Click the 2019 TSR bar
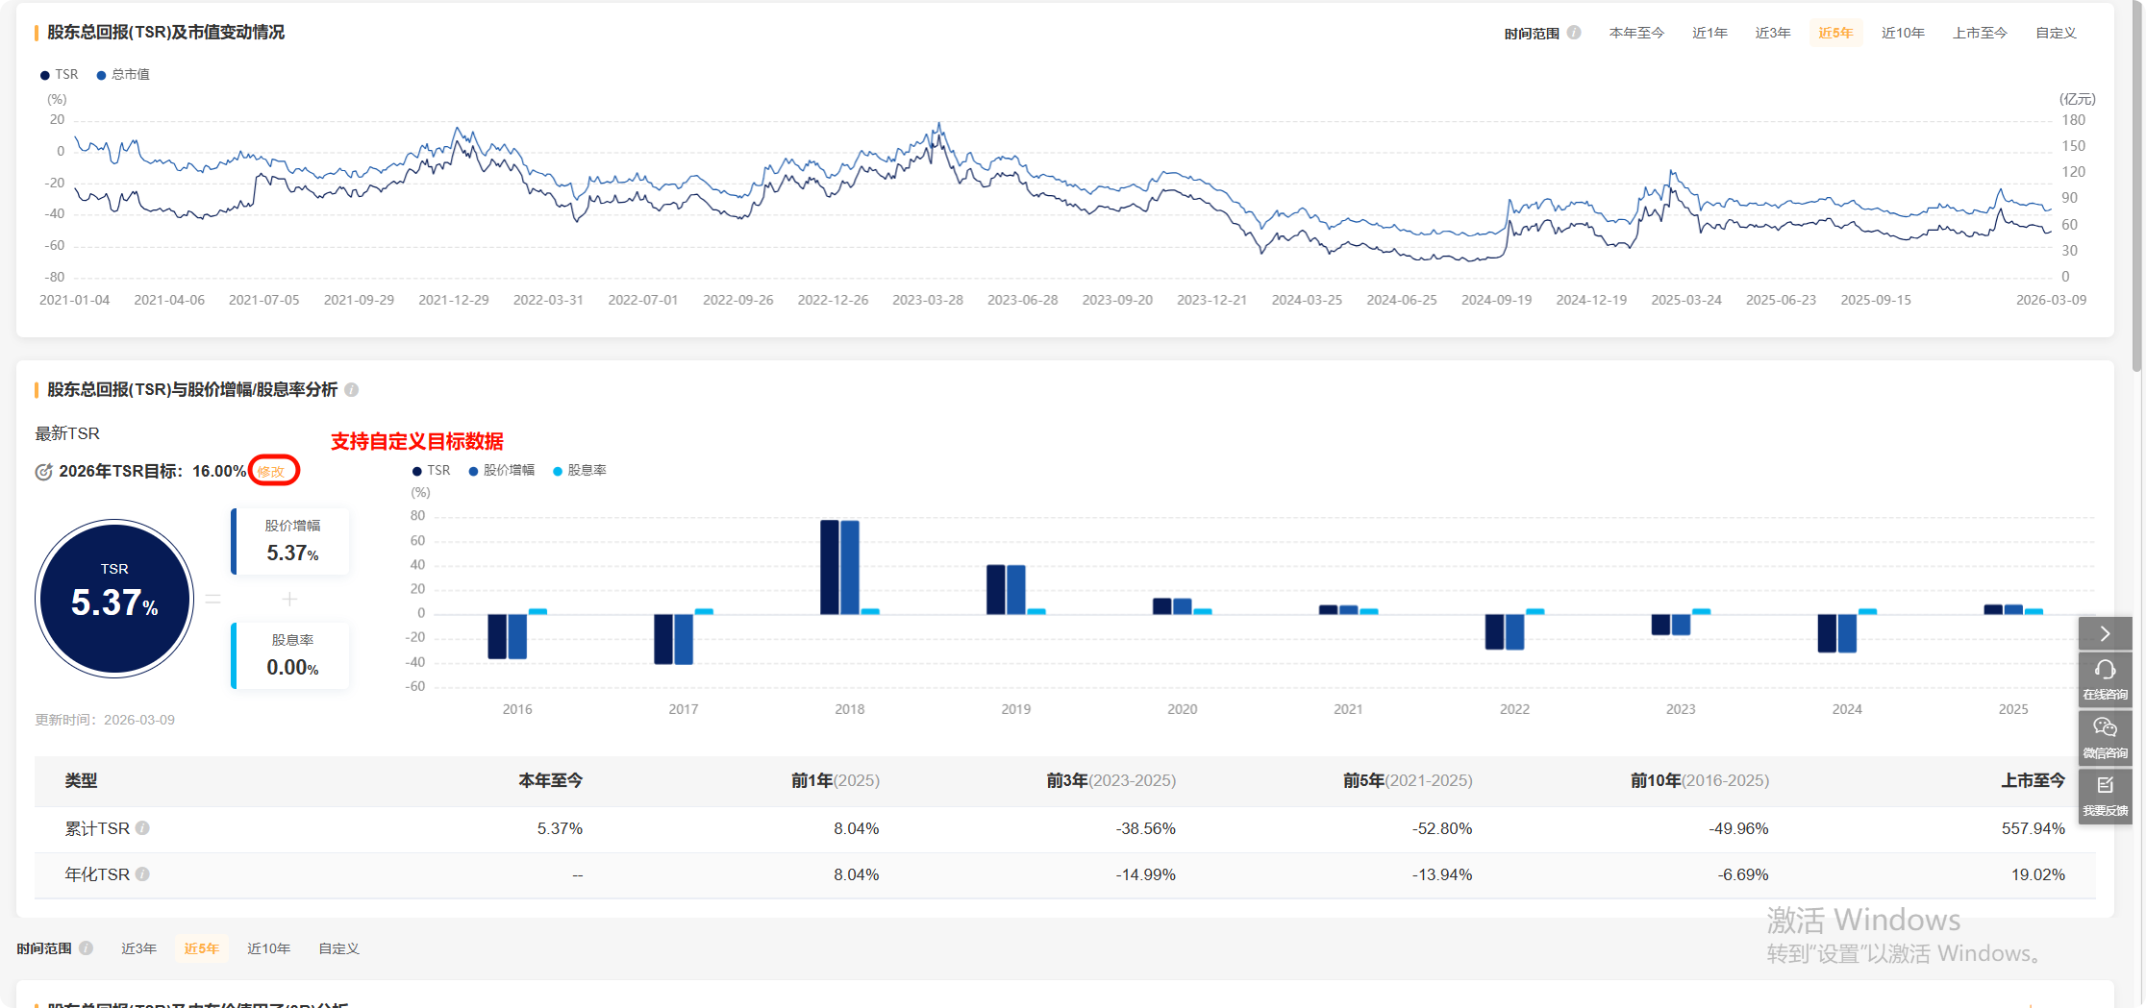2146x1008 pixels. click(x=996, y=589)
